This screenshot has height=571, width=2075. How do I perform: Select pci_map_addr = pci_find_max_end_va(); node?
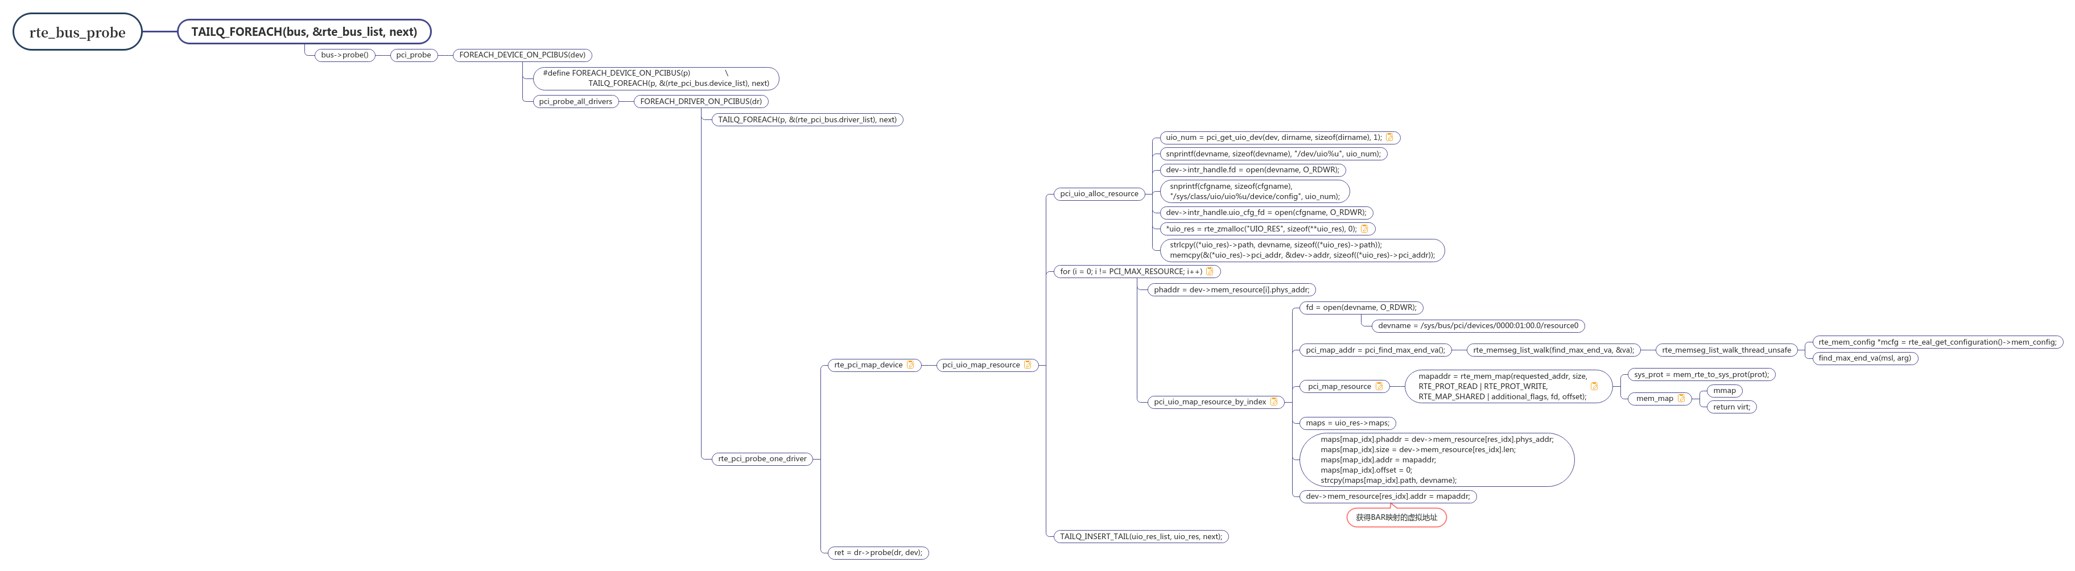[x=1375, y=350]
